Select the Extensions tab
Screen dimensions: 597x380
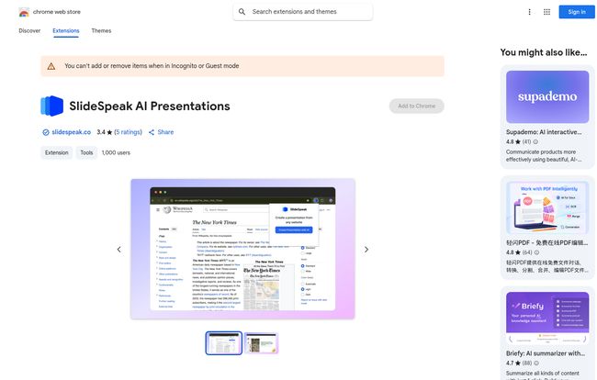point(66,30)
